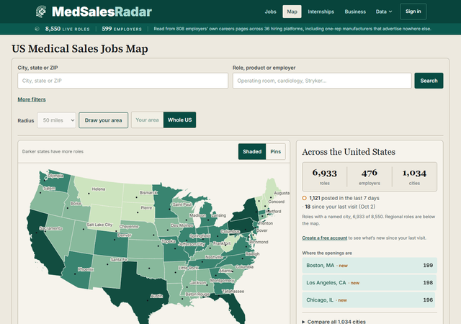
Task: Switch map to Shaded view
Action: coord(252,151)
